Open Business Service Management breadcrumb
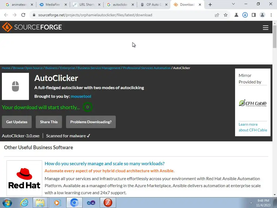Viewport: 277px width, 208px height. (99, 68)
